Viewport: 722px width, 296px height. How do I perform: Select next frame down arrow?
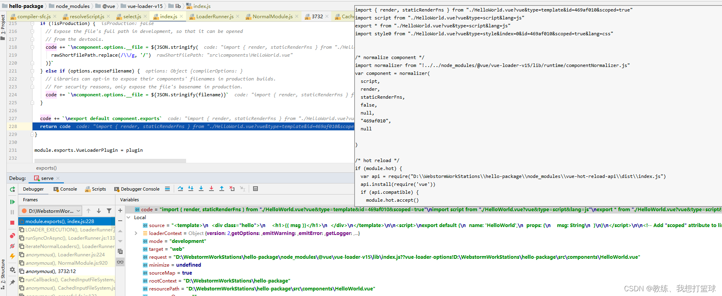(x=99, y=211)
